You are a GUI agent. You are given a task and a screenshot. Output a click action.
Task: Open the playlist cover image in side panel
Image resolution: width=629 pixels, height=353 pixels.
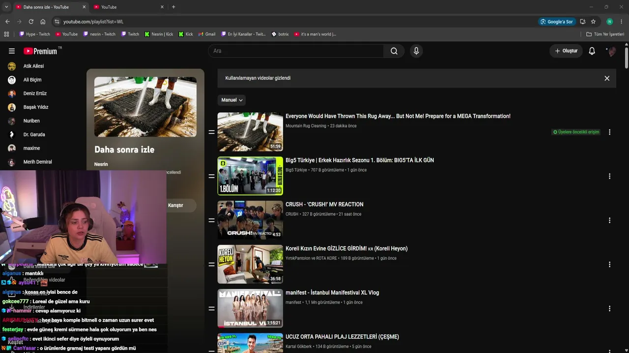tap(145, 107)
